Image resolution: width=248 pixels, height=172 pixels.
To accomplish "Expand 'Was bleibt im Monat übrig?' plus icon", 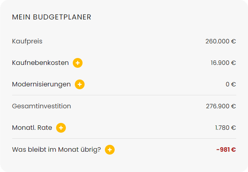I will tap(110, 150).
